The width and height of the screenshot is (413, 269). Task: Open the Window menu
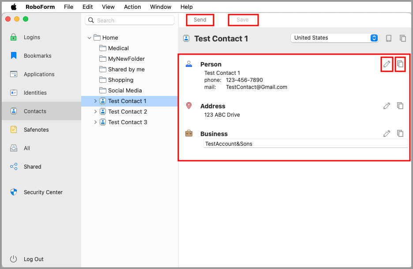(x=161, y=7)
